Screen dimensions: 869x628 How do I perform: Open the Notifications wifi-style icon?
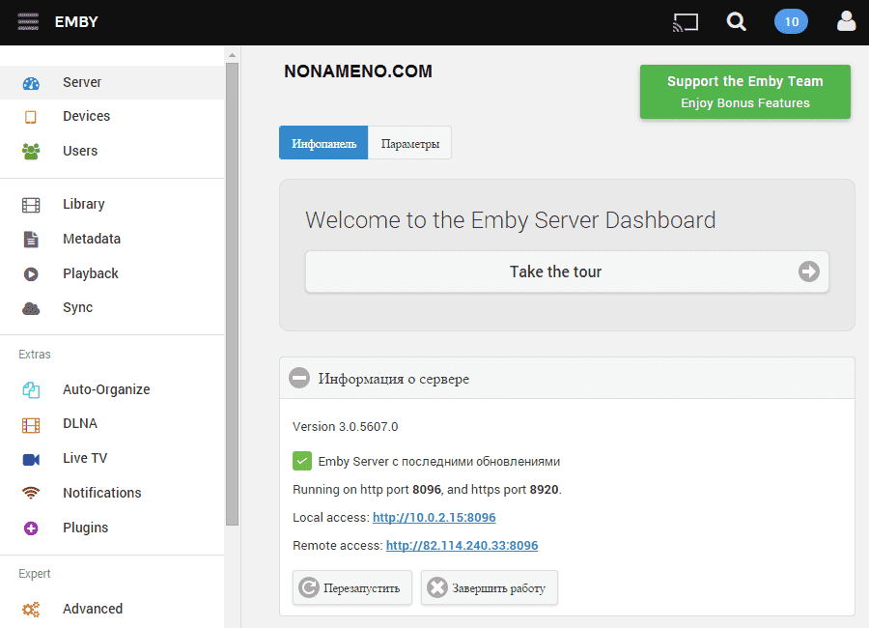31,494
